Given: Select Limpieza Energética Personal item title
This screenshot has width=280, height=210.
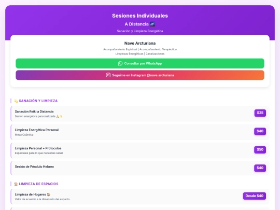Looking at the screenshot, I should click(x=37, y=130).
